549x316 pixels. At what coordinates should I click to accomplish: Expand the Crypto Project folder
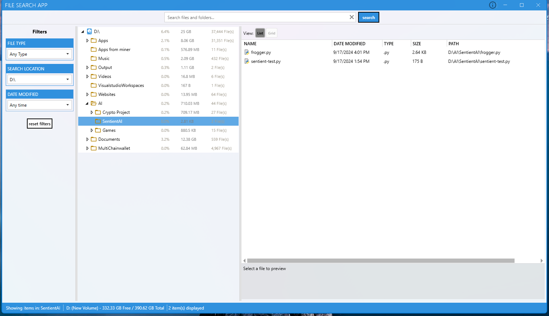click(x=92, y=112)
